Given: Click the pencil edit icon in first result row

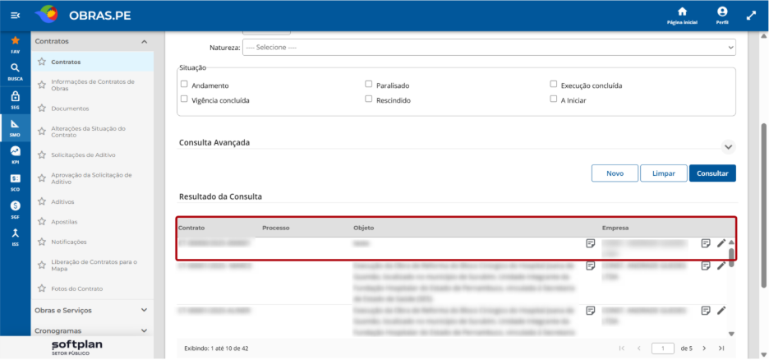Looking at the screenshot, I should tap(721, 242).
